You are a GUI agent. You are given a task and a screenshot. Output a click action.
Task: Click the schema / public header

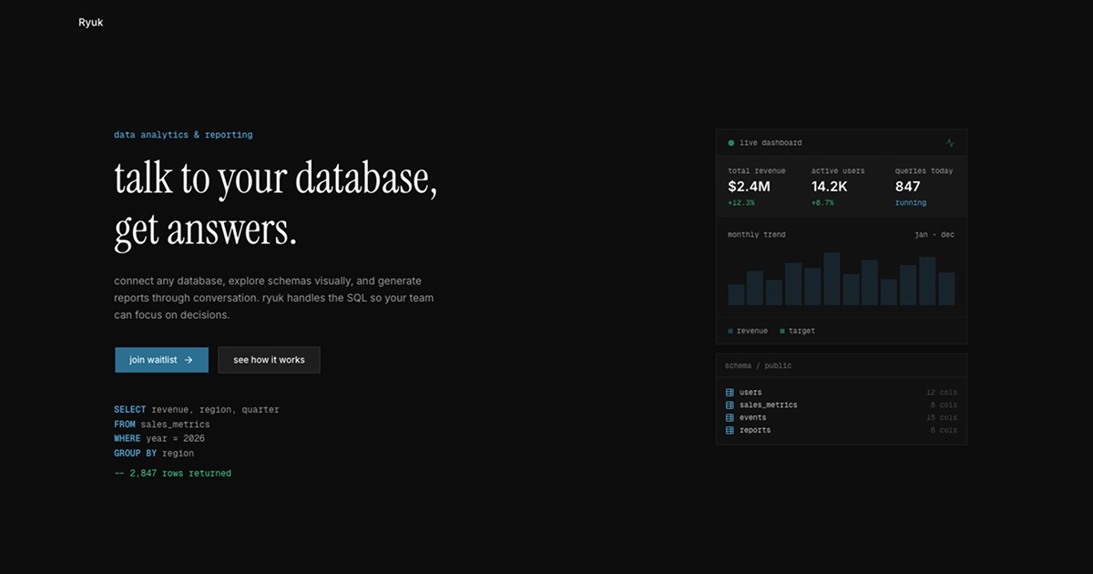[x=758, y=365]
